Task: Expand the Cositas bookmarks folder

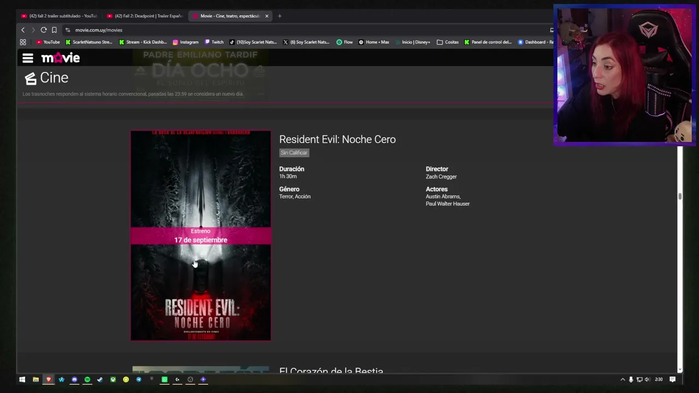Action: point(448,42)
